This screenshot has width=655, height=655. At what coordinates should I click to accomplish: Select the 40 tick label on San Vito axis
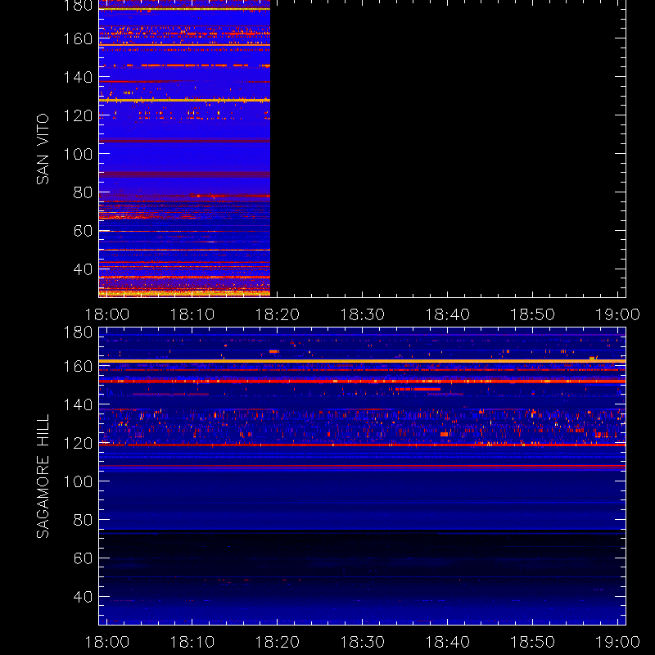[x=84, y=269]
